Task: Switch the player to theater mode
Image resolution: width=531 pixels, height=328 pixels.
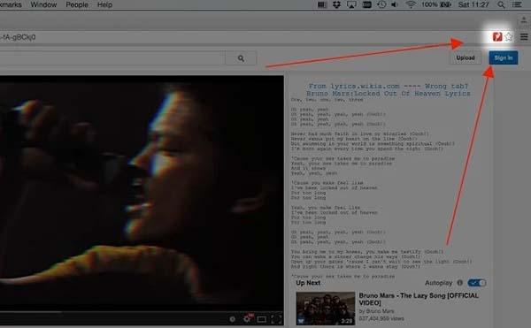Action: pos(261,319)
